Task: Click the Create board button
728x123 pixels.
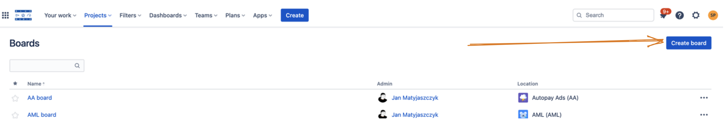Action: pos(689,43)
